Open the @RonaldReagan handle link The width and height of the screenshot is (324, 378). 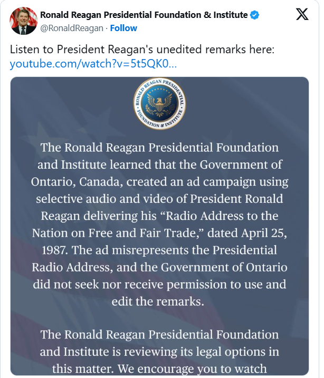point(72,28)
